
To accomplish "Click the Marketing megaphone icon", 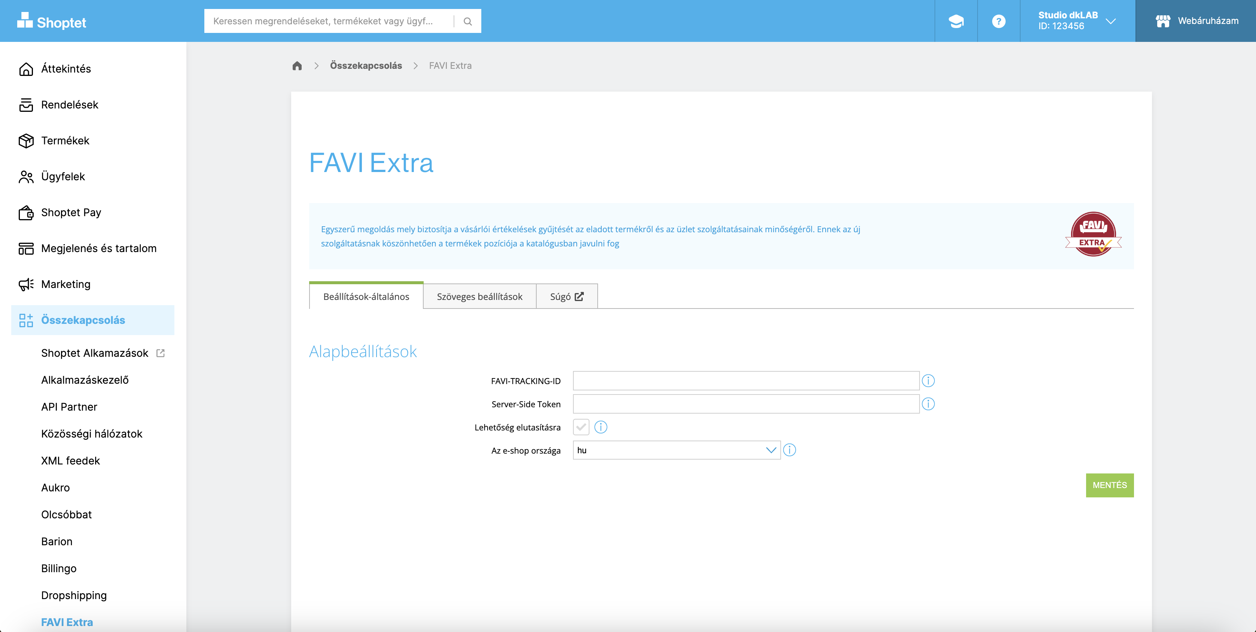I will coord(26,284).
